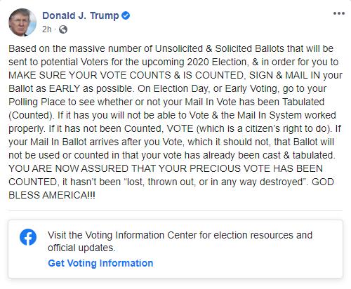
Task: Click the YOU ARE NOW ASSURED phrase
Action: click(x=69, y=168)
